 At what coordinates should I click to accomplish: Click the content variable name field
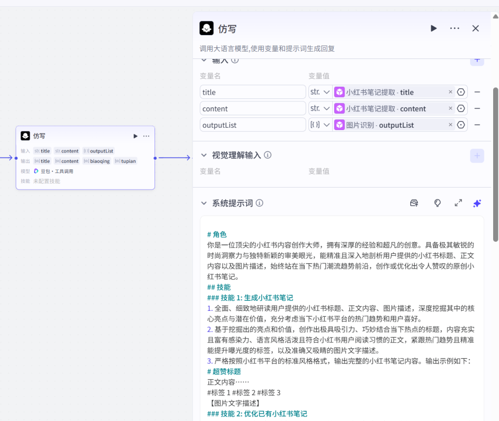tap(252, 109)
